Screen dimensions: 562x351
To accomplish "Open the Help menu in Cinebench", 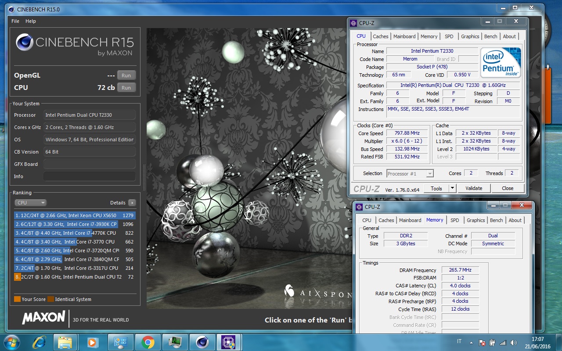I will click(31, 21).
